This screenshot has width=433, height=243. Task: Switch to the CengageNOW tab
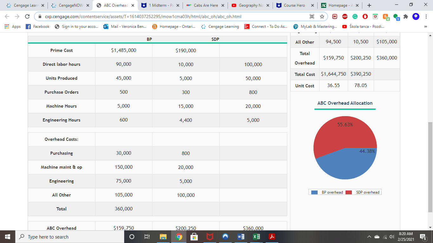pos(68,5)
